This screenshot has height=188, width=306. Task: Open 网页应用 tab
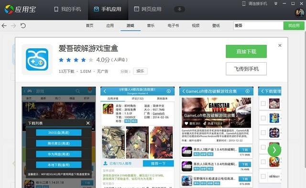[x=148, y=9]
